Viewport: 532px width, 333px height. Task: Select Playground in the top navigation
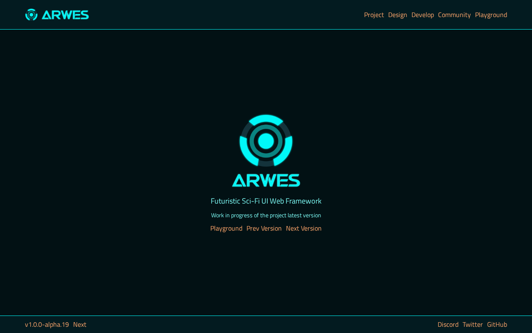click(x=491, y=15)
